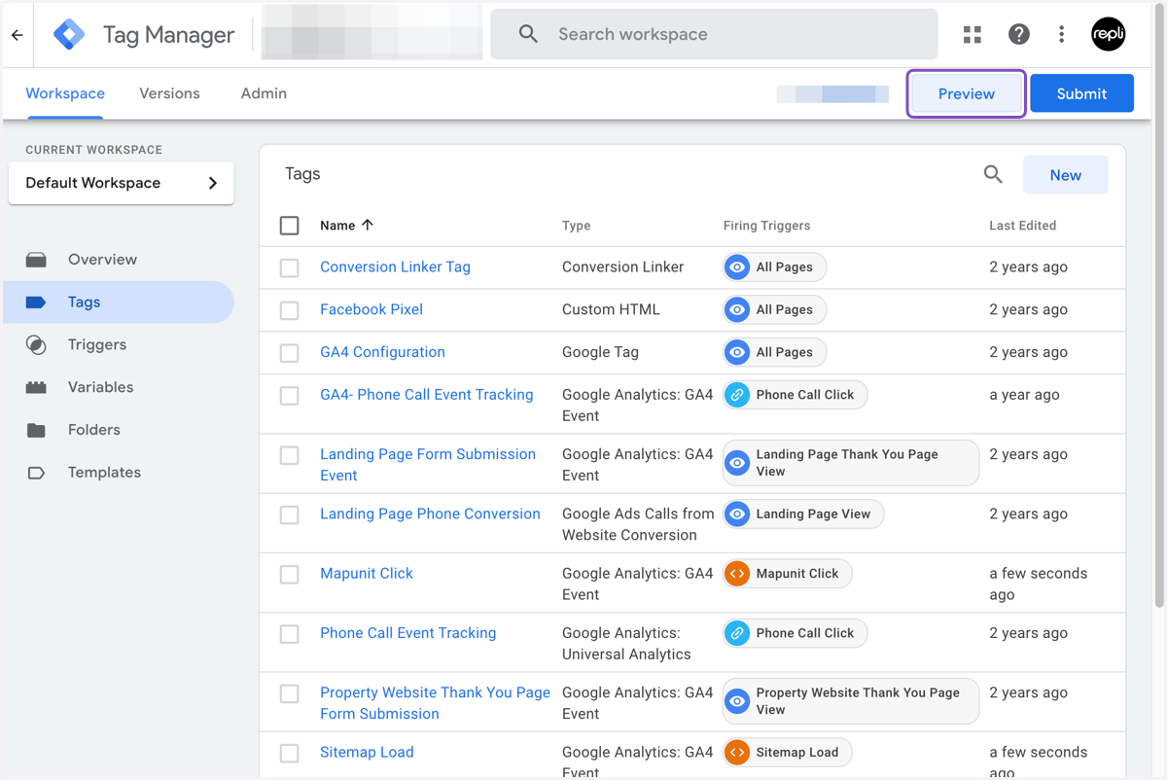Open the GA4 Configuration tag link
The height and width of the screenshot is (780, 1167).
[382, 352]
